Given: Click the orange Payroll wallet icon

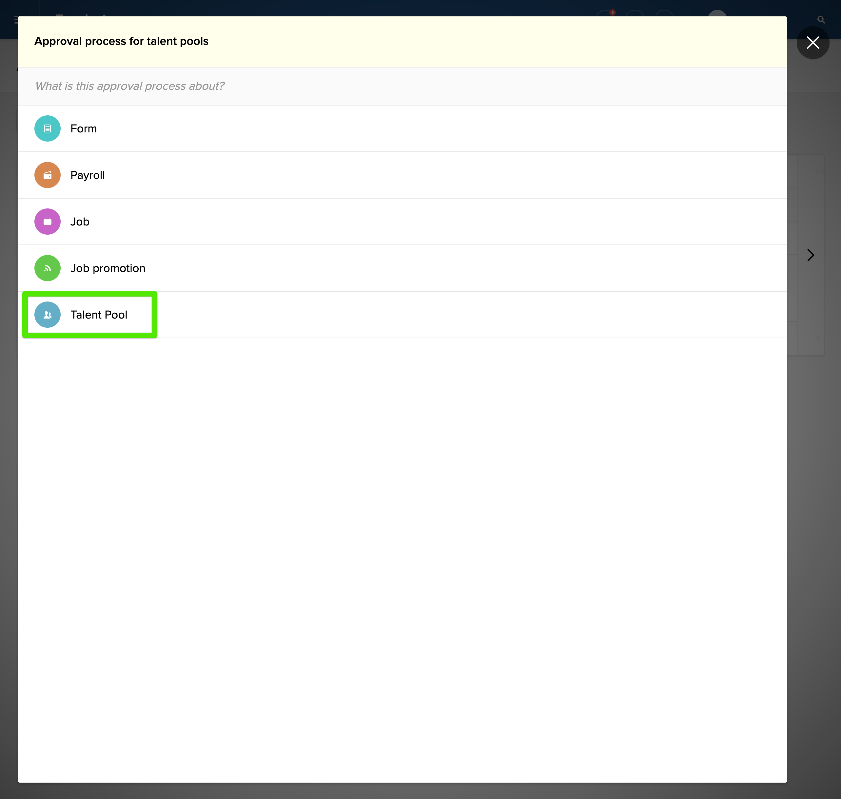Looking at the screenshot, I should pos(47,175).
